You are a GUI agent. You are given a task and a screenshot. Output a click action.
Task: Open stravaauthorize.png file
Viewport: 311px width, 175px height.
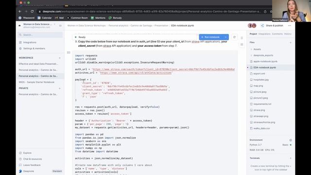pos(264,122)
